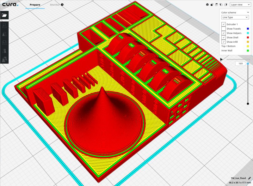Image resolution: width=253 pixels, height=186 pixels.
Task: Switch to right side camera view icon
Action: coord(226,5)
